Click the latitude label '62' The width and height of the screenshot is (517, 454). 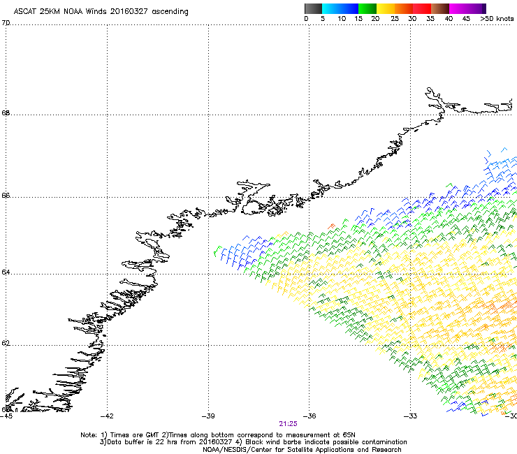(x=6, y=343)
